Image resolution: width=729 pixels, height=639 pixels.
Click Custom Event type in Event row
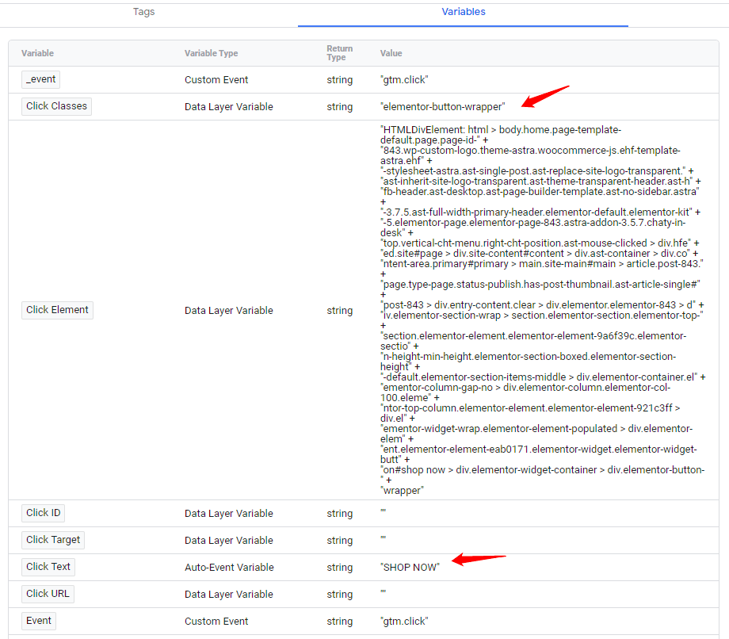point(216,622)
